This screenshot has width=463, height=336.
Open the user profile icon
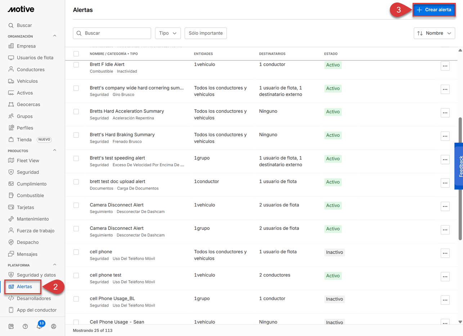pos(54,326)
